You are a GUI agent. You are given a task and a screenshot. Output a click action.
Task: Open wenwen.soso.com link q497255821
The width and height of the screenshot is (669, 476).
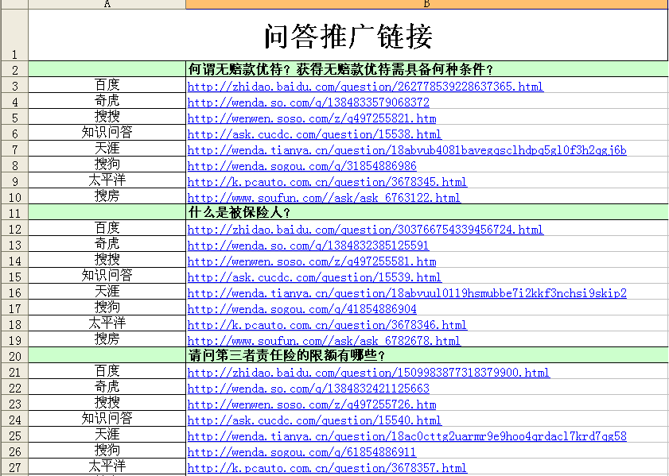(x=312, y=118)
